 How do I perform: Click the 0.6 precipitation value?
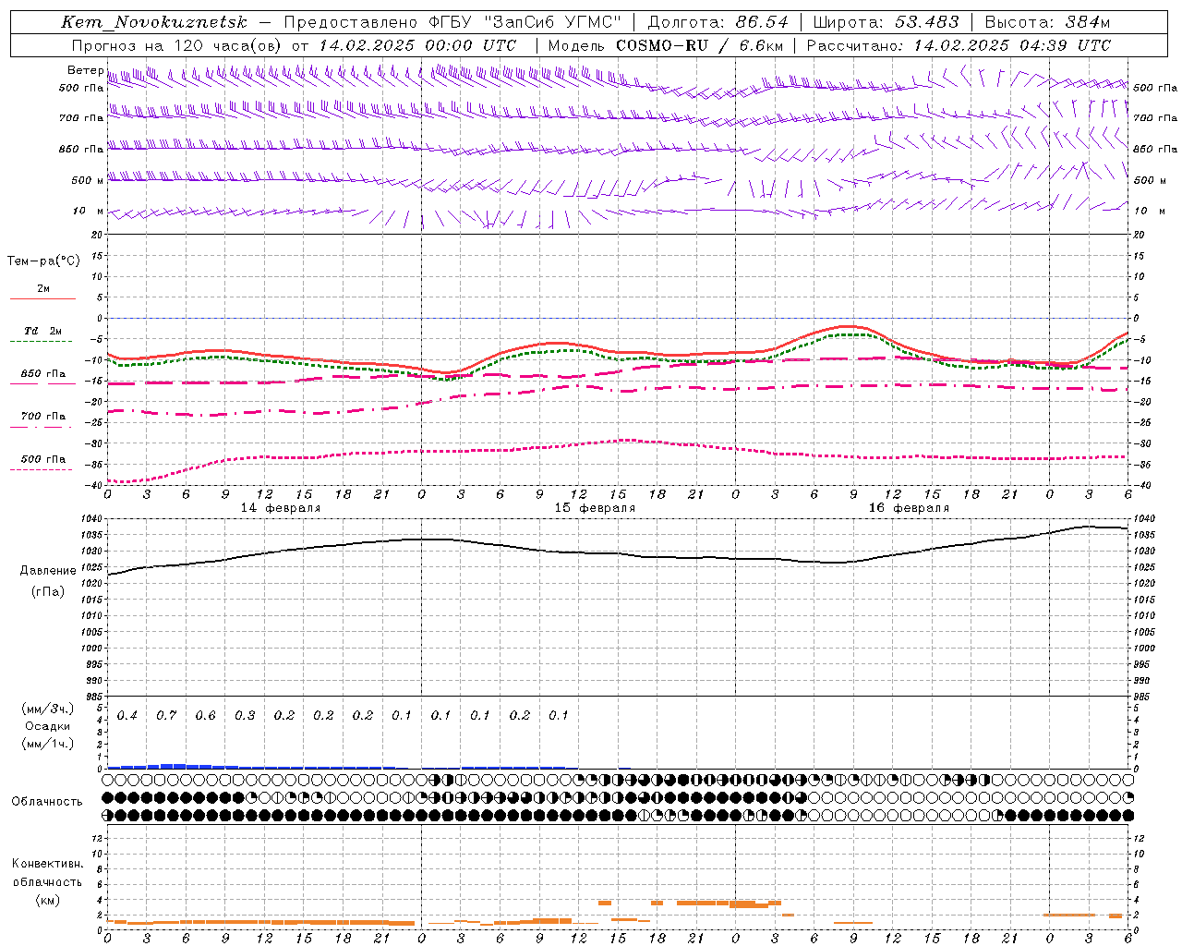click(205, 715)
